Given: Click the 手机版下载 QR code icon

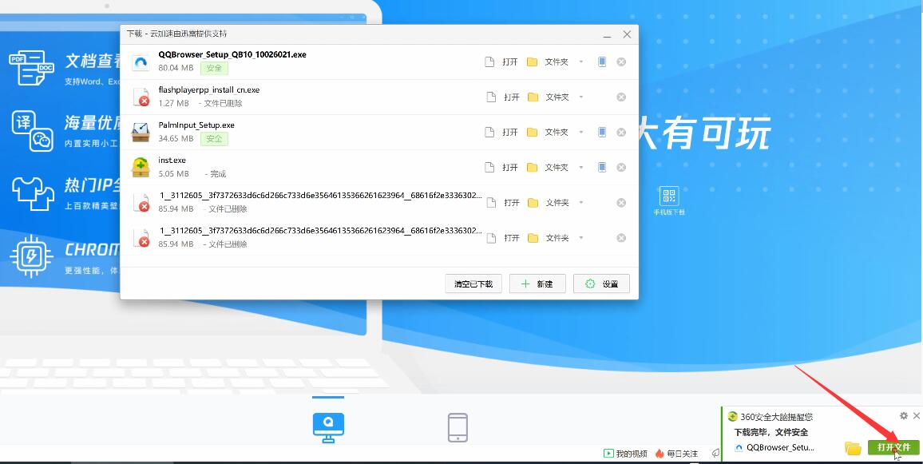Looking at the screenshot, I should click(669, 196).
